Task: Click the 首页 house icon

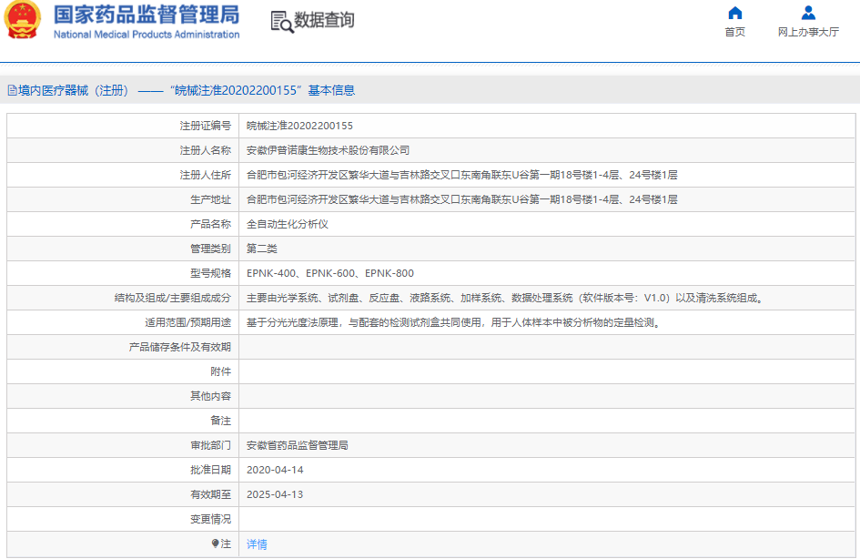Action: [x=734, y=13]
